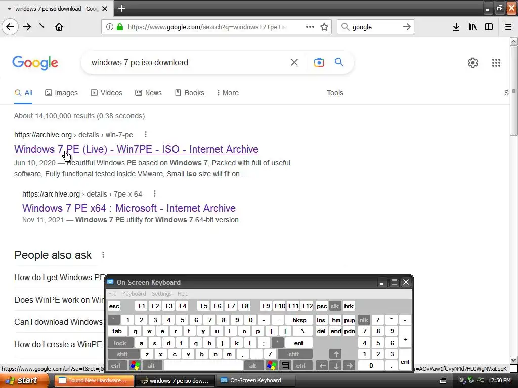The height and width of the screenshot is (388, 518).
Task: Toggle the left ctrl key on keyboard
Action: [x=116, y=366]
